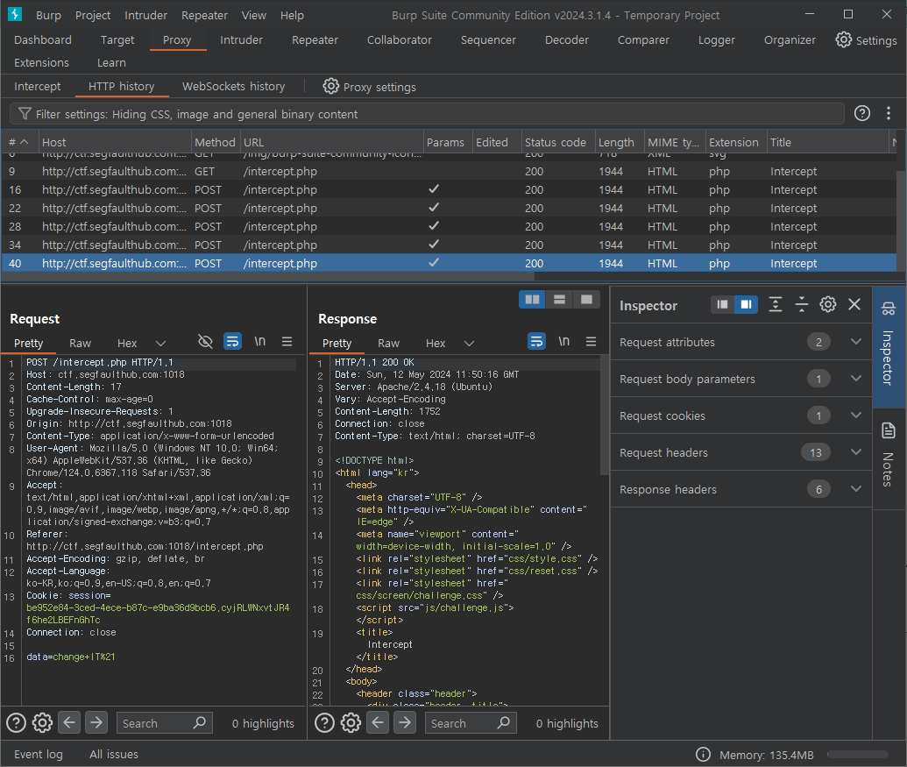Open Response view tabs dropdown arrow
This screenshot has height=767, width=907.
coord(469,344)
